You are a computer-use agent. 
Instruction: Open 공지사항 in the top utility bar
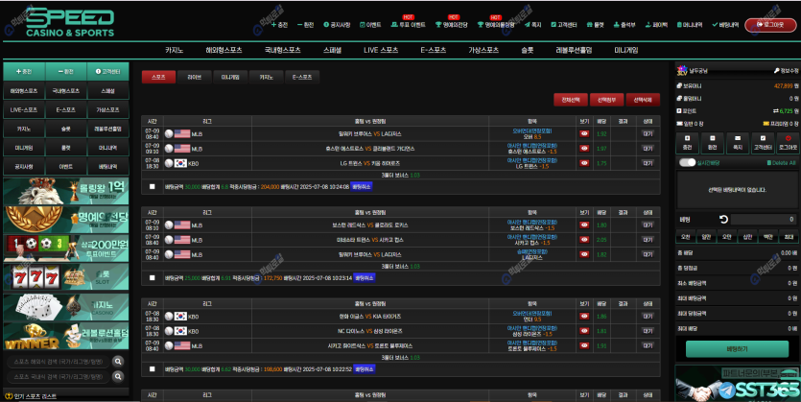[337, 25]
